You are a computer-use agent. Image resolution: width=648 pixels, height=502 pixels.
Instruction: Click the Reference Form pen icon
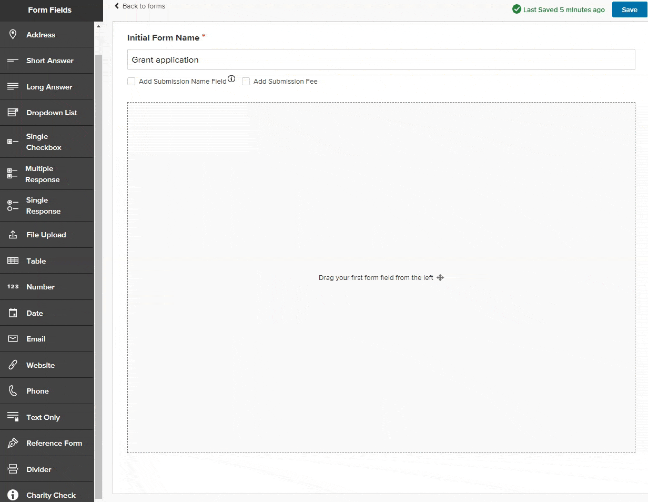point(13,443)
